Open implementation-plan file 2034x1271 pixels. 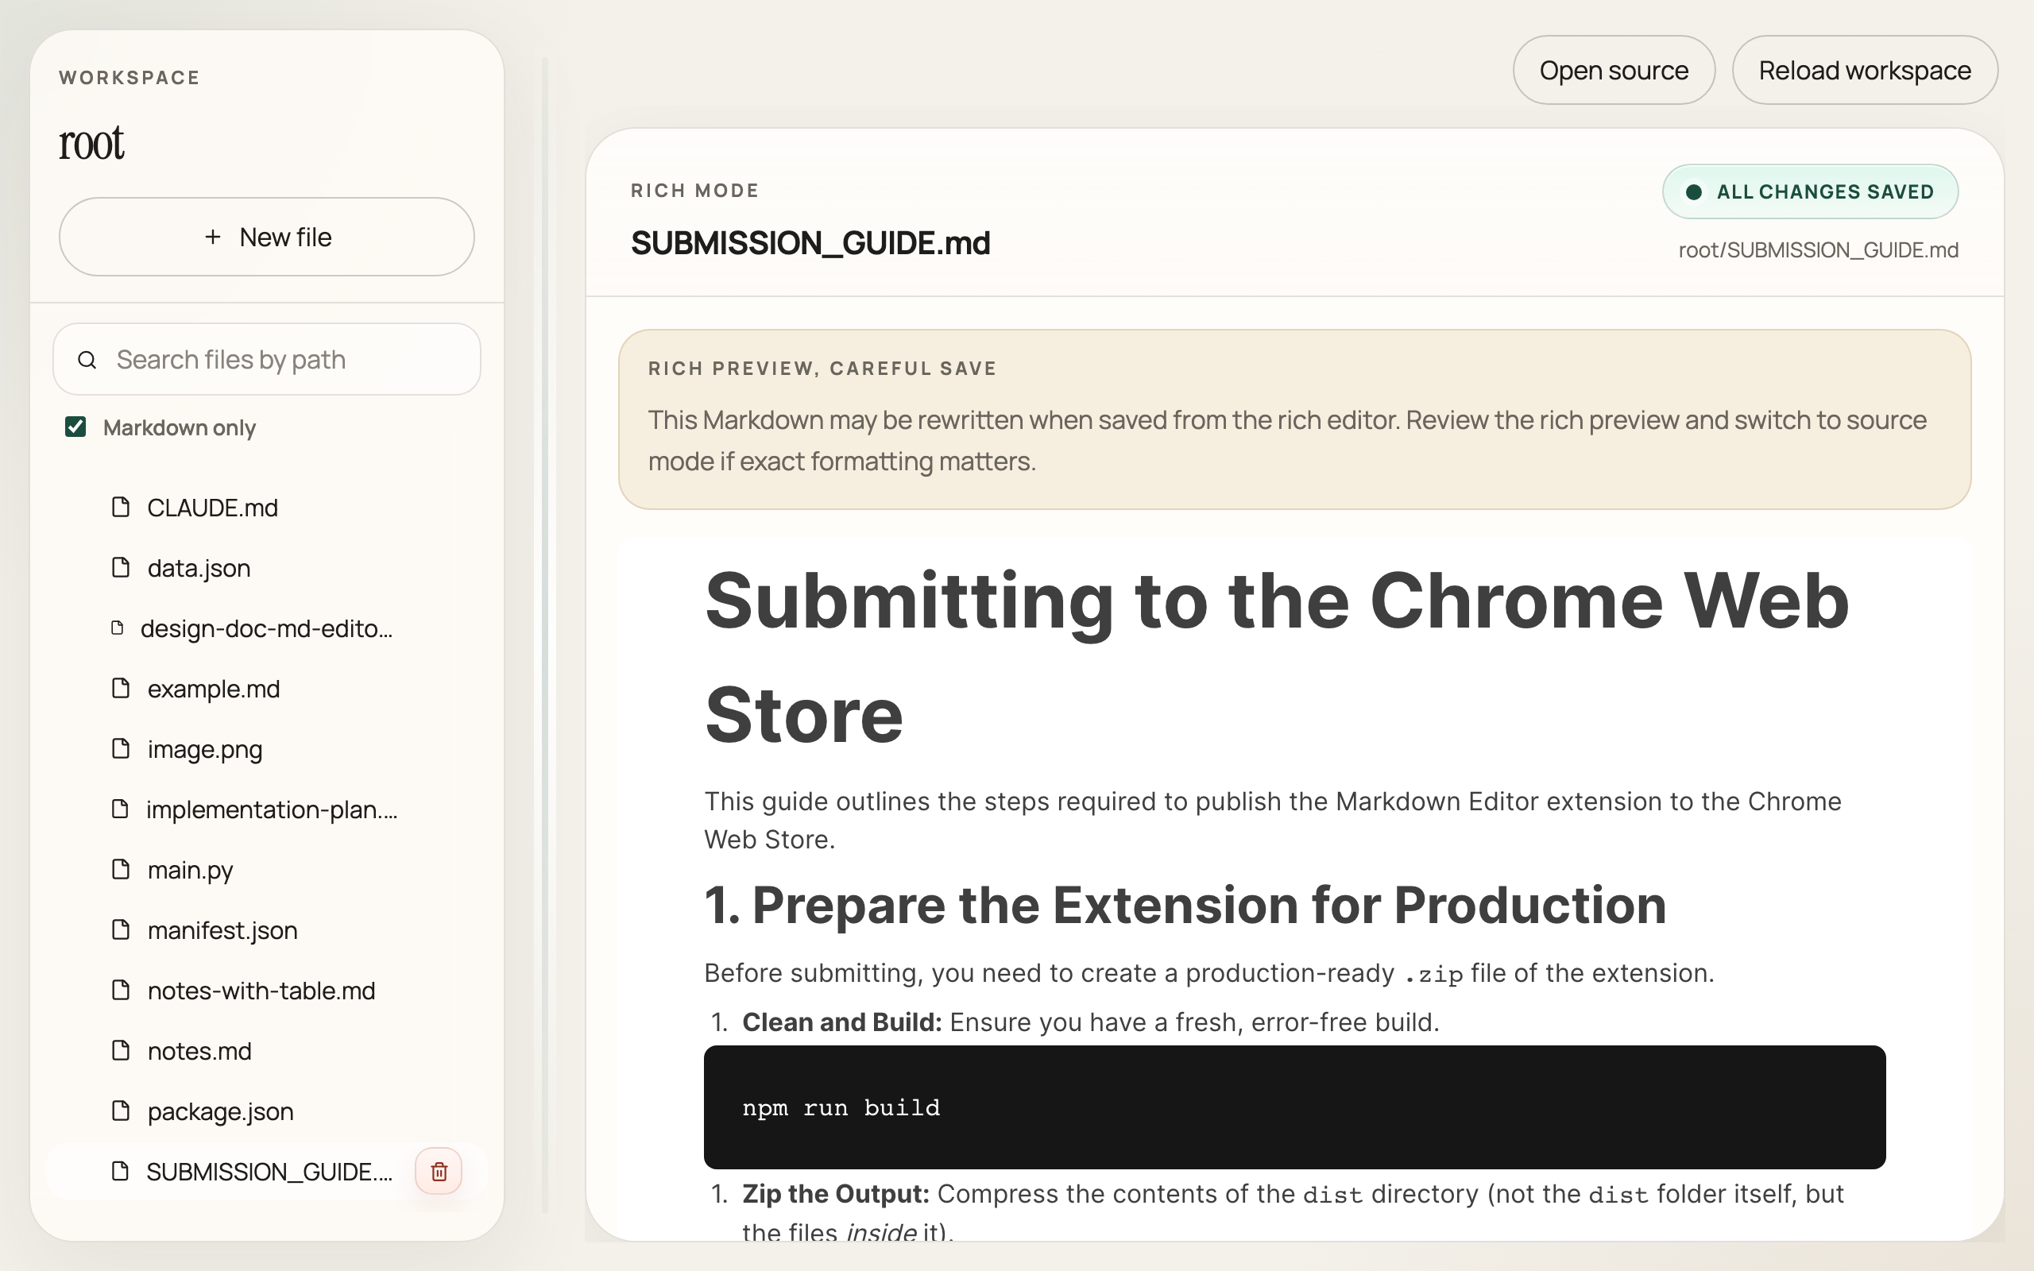(x=271, y=809)
